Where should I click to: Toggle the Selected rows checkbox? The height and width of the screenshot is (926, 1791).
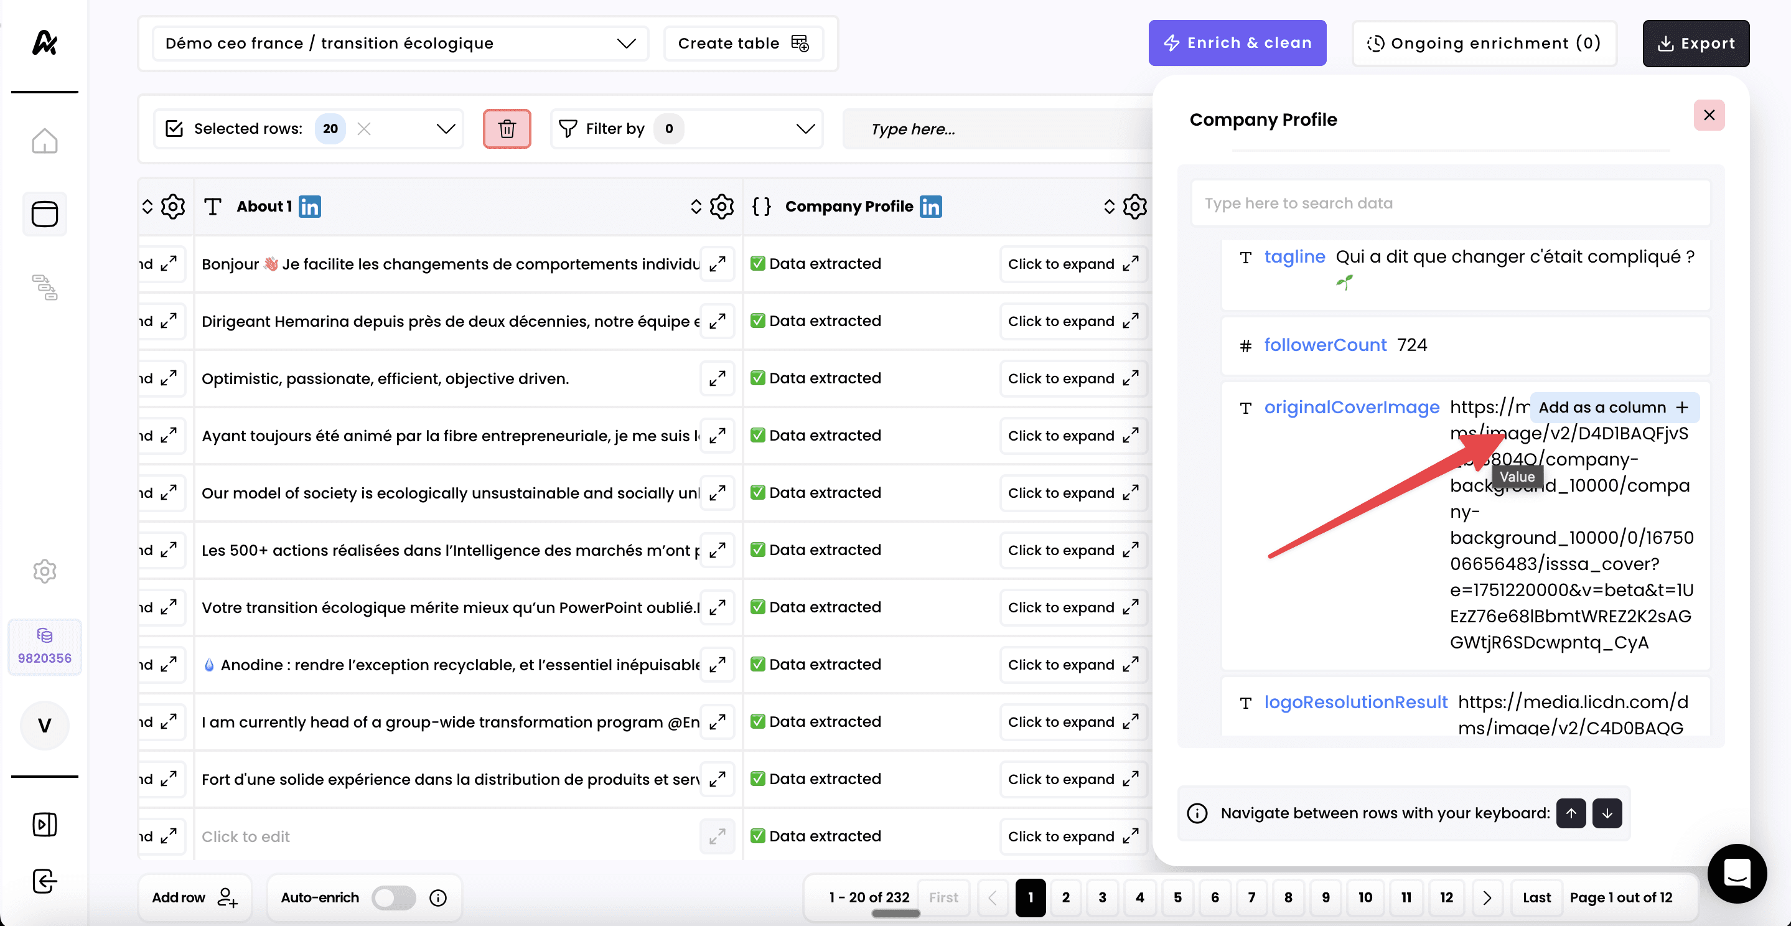174,129
